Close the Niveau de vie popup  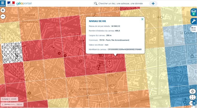(x=142, y=19)
